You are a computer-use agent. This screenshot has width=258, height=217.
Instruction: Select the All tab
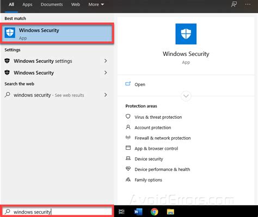coord(11,4)
